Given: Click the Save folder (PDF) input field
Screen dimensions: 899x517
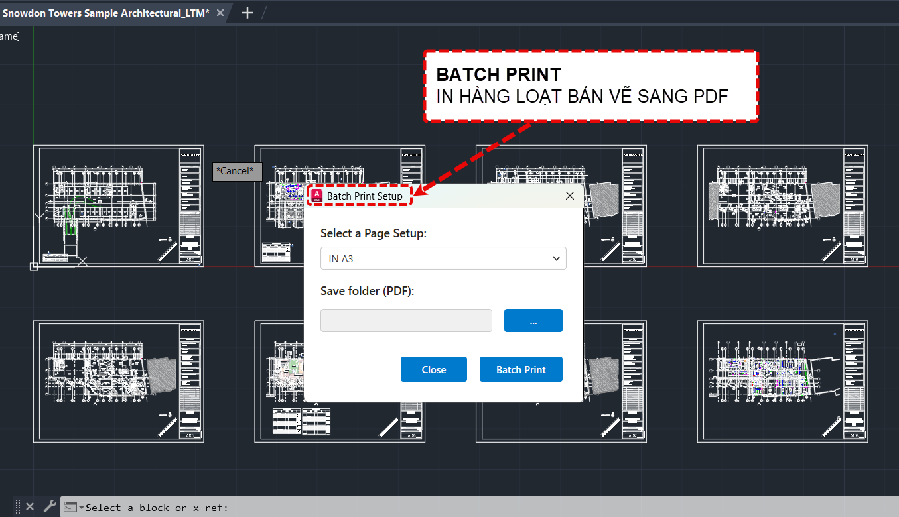Looking at the screenshot, I should [406, 320].
